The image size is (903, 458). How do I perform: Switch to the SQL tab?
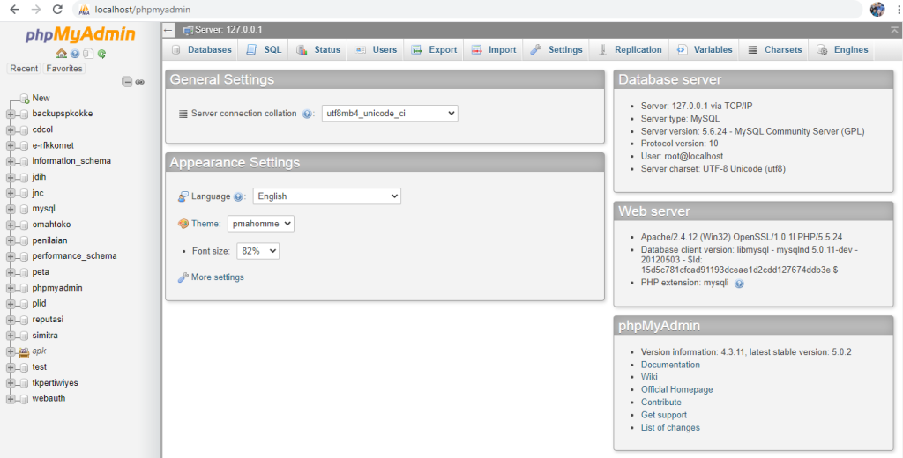[264, 49]
